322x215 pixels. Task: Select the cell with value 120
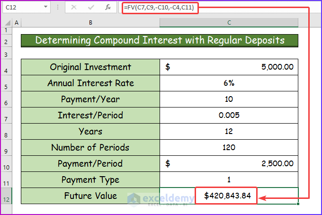[229, 147]
